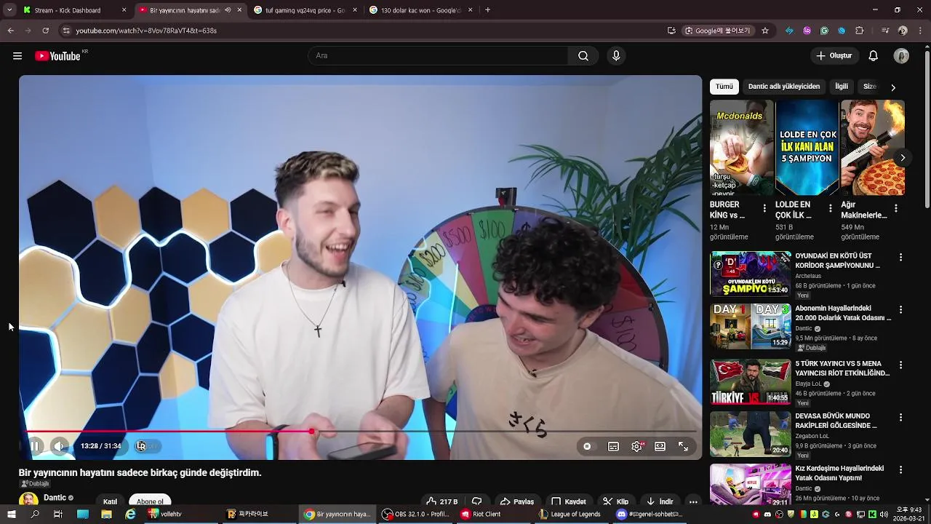Screen dimensions: 931x524
Task: Click the Google Lens search chip in address bar
Action: click(718, 31)
